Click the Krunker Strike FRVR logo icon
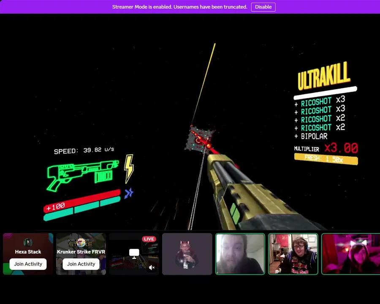 [81, 242]
